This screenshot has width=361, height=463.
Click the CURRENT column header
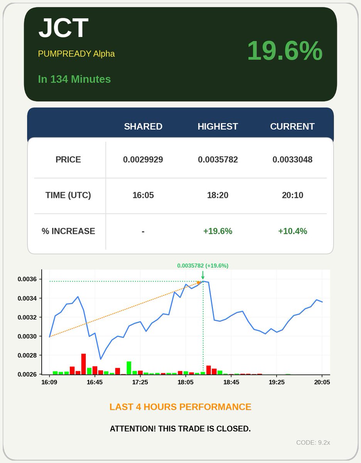[x=292, y=127]
